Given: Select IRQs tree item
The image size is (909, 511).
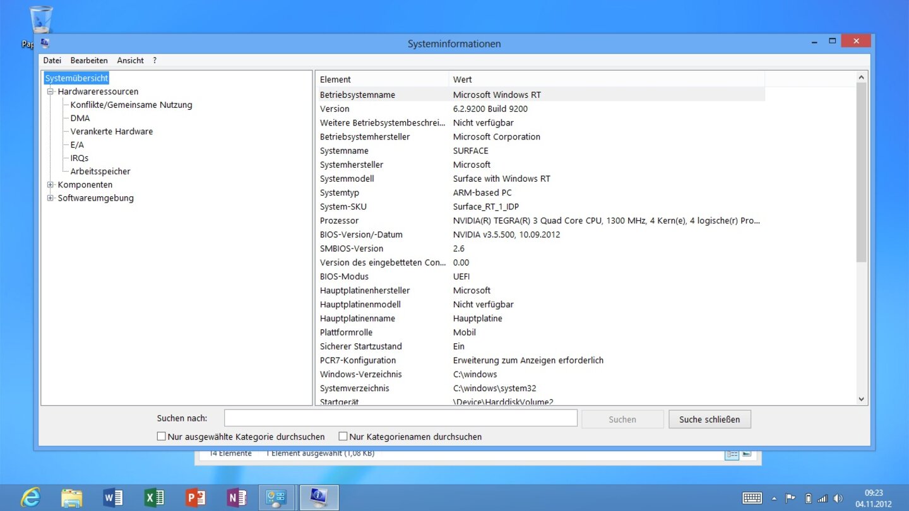Looking at the screenshot, I should click(x=80, y=158).
